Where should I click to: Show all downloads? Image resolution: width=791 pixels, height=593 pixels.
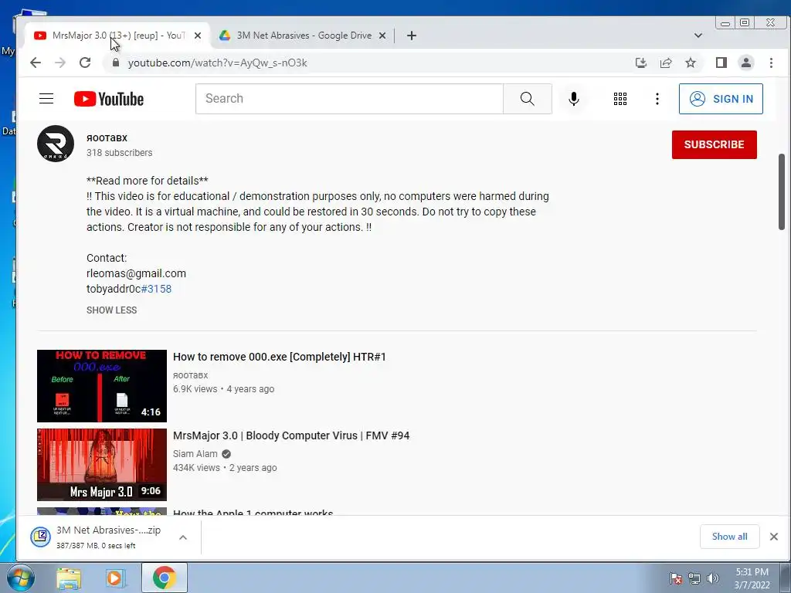[x=729, y=537]
